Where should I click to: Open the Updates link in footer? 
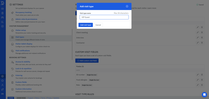click(x=56, y=98)
